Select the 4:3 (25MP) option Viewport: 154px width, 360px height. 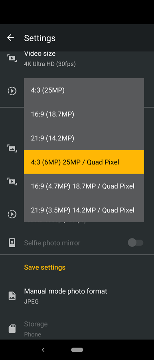[84, 90]
